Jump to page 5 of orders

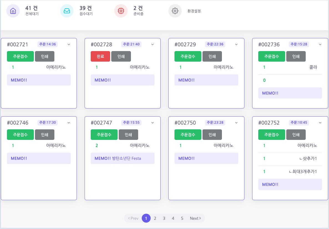182,218
